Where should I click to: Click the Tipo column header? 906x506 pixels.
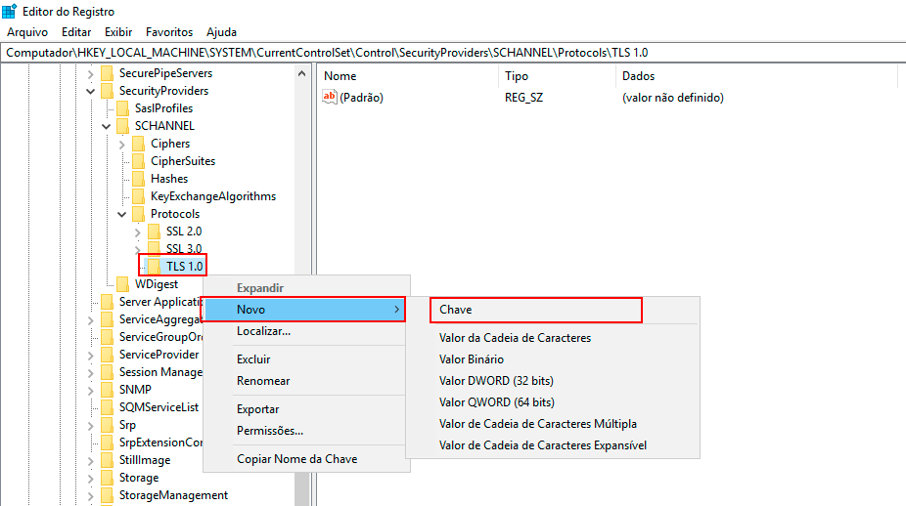557,76
